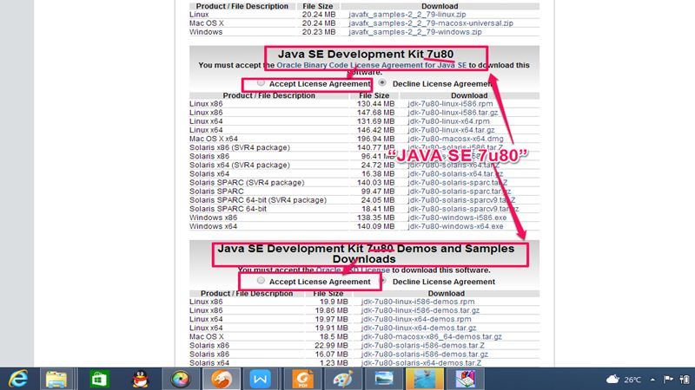Open File Explorer folder icon in taskbar
This screenshot has height=390, width=695.
pos(56,380)
